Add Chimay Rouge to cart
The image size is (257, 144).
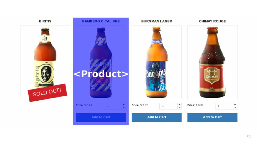pos(212,117)
